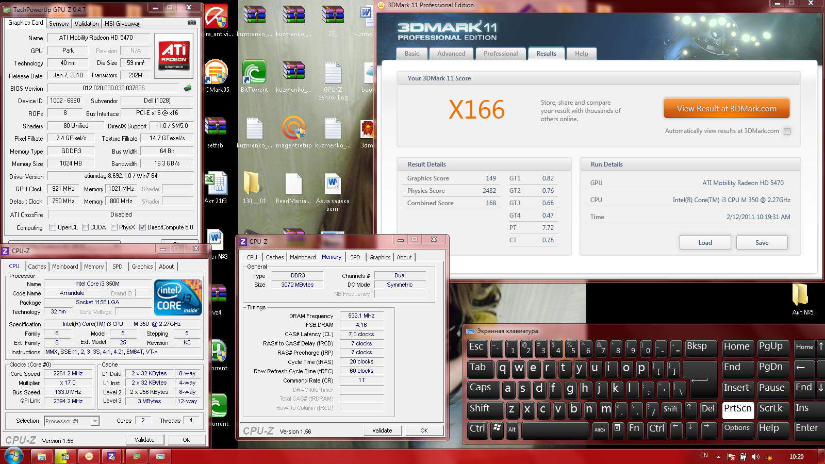The width and height of the screenshot is (825, 464).
Task: Open the CMark05 desktop shortcut
Action: (217, 76)
